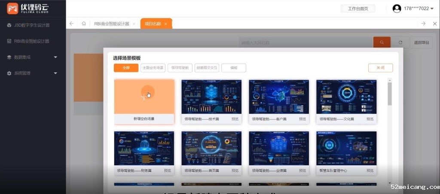This screenshot has height=194, width=440.
Task: Select the 领导驾驶舱——客户篇 template thumbnail
Action: coord(279,97)
